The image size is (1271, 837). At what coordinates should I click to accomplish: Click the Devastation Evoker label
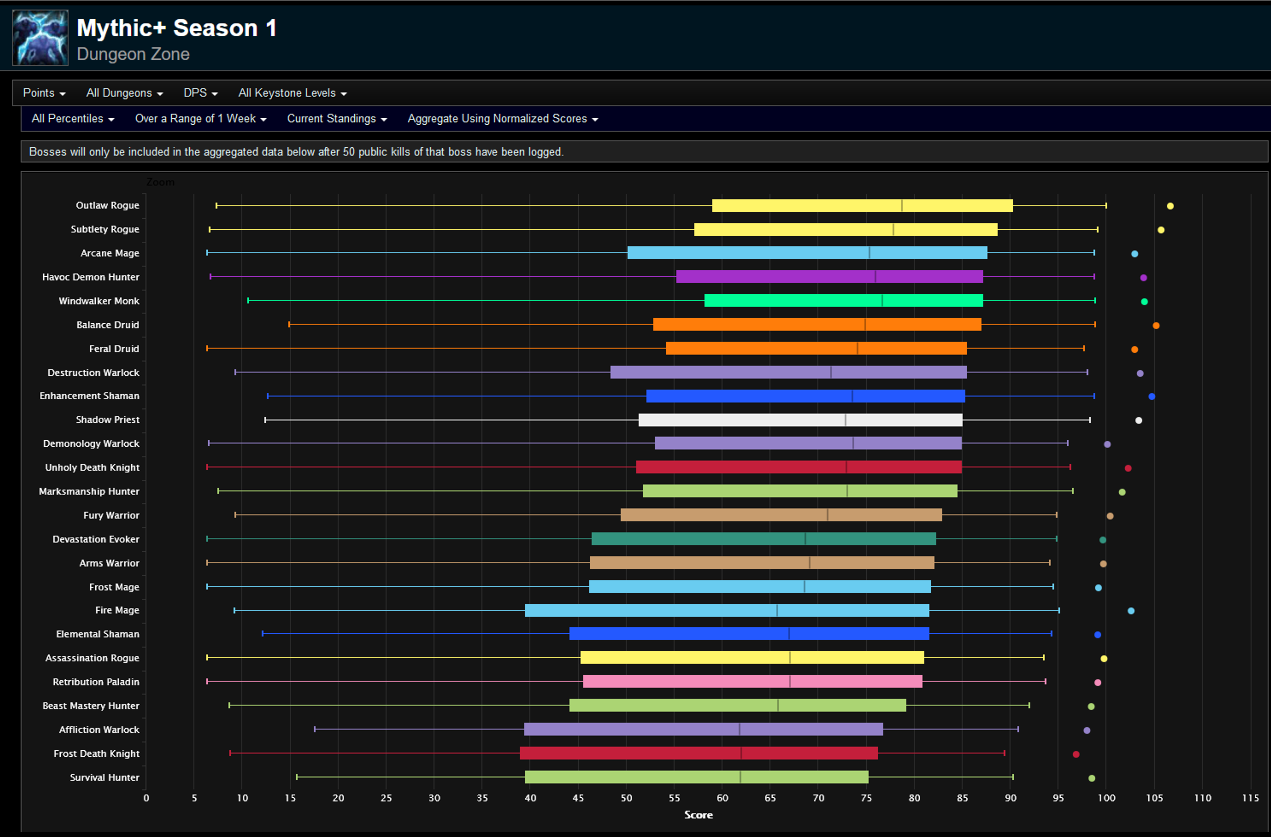96,539
